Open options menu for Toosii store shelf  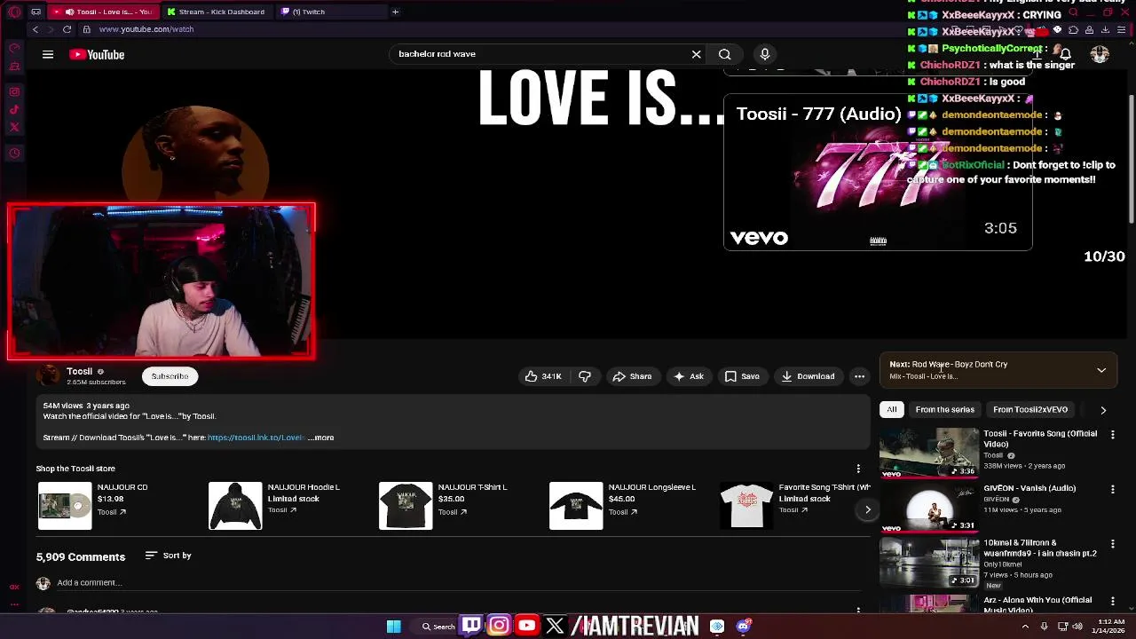click(858, 469)
